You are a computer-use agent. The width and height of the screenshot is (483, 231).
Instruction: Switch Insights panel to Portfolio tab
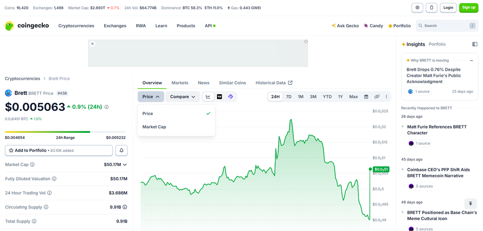[x=437, y=44]
